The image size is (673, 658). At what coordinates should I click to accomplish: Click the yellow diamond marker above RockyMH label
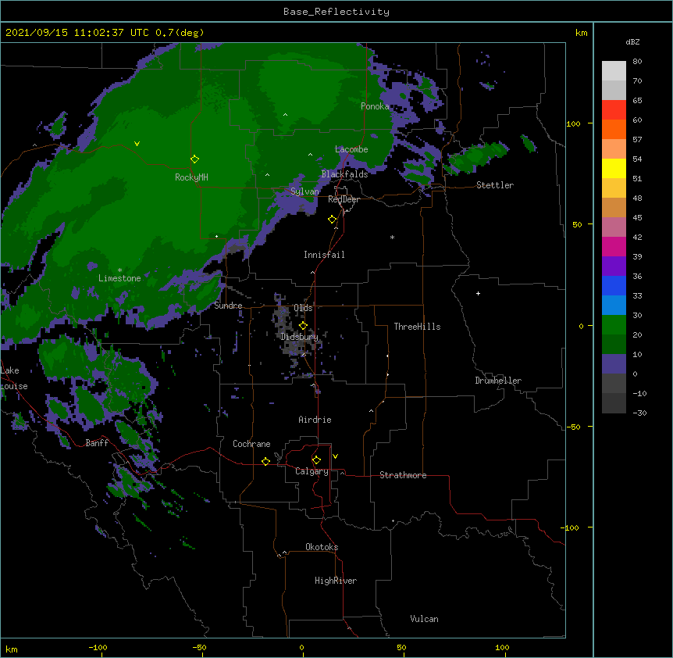pos(195,159)
